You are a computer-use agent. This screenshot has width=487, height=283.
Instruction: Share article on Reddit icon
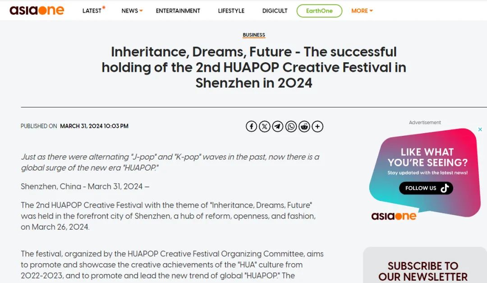(x=304, y=126)
